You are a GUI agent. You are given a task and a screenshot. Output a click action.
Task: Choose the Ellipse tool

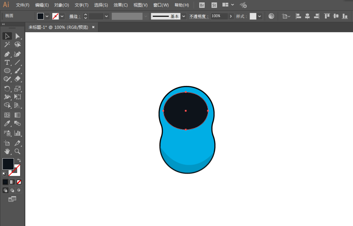[x=7, y=71]
